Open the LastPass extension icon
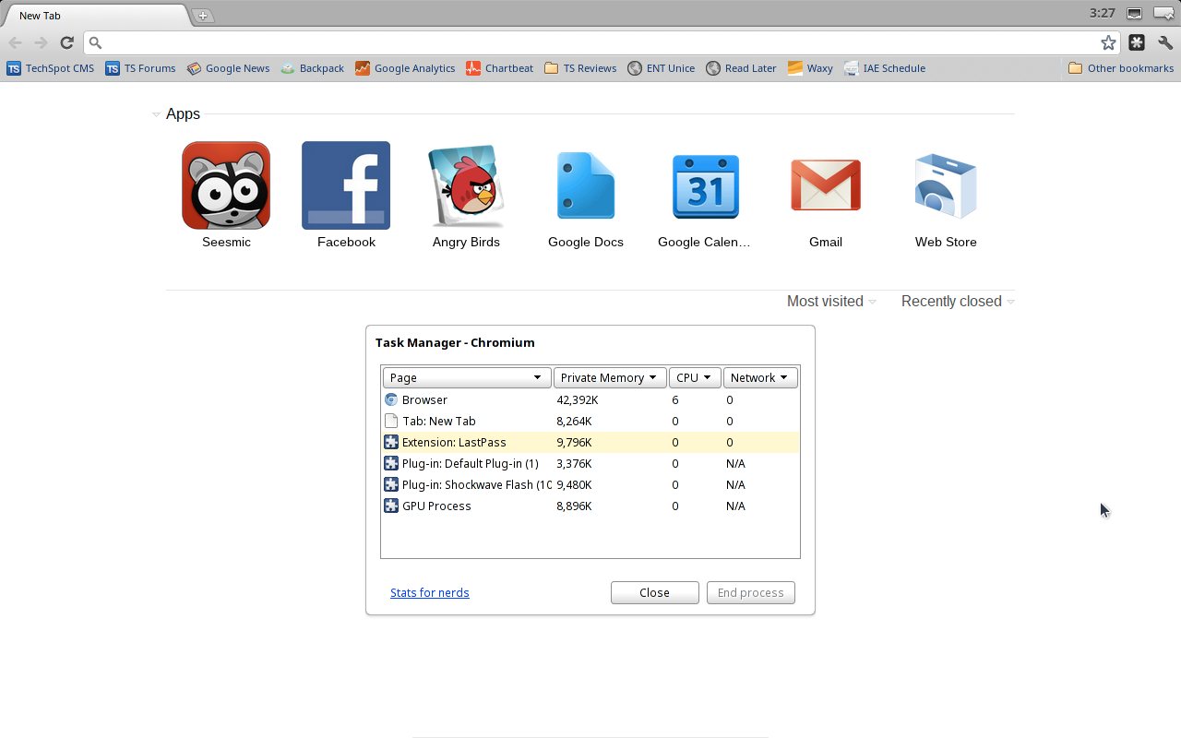The width and height of the screenshot is (1181, 738). click(1137, 42)
